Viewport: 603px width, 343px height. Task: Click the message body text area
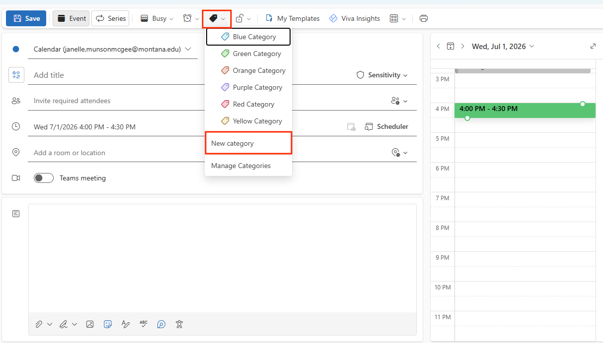(223, 258)
